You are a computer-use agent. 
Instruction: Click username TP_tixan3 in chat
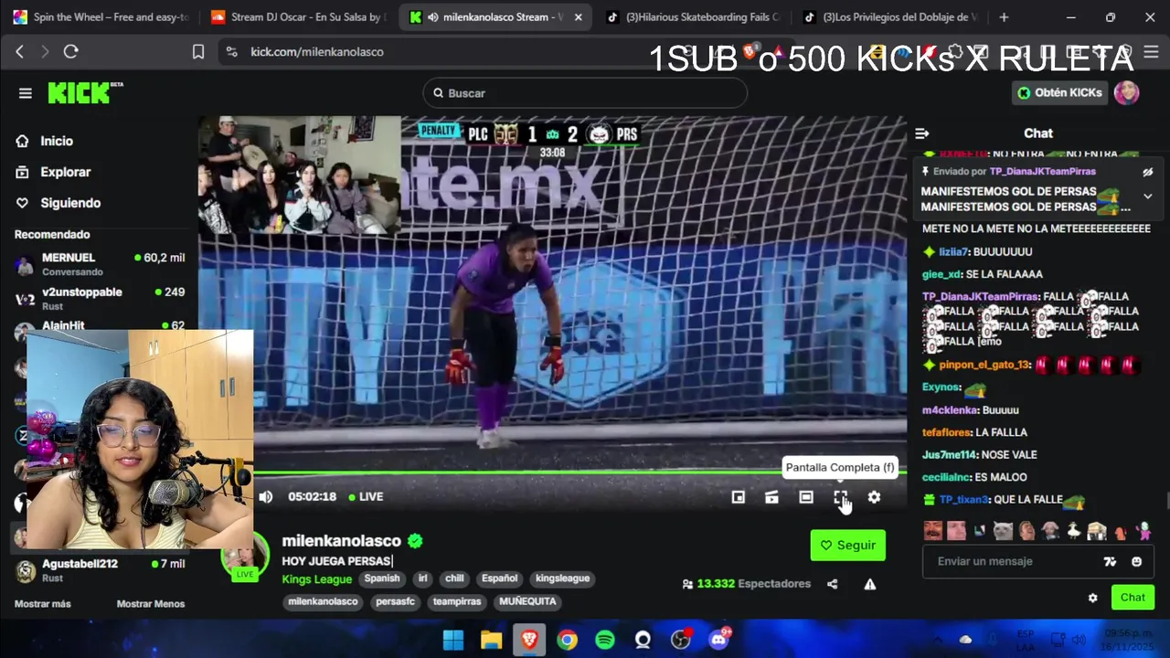[963, 500]
